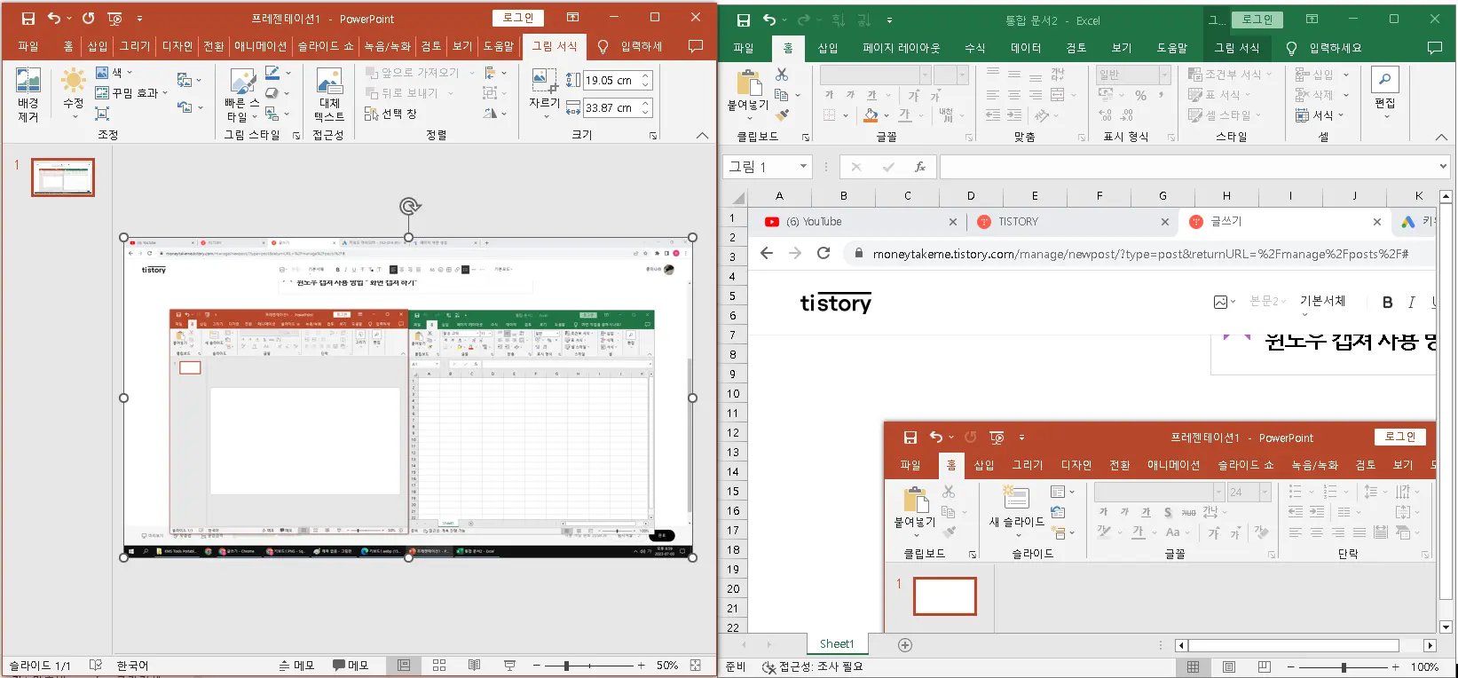
Task: Switch to 그림 서식 tab in Excel
Action: pos(1237,48)
